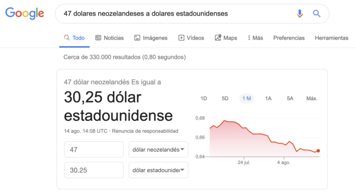Viewport: 356px width, 194px height.
Task: Click the blue search magnifier icon
Action: click(x=317, y=14)
